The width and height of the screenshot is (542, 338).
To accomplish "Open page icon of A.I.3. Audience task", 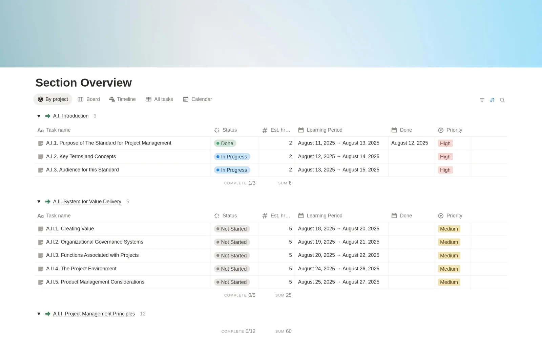I will click(41, 170).
